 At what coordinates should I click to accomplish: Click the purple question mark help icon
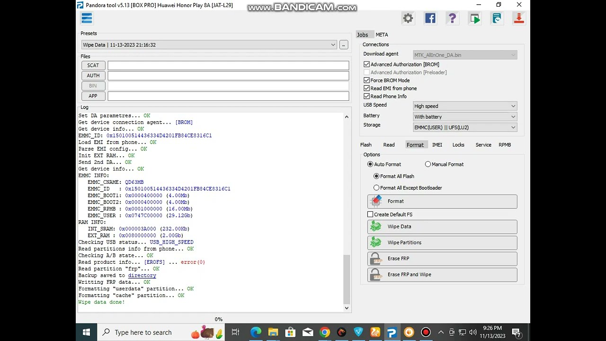tap(452, 18)
